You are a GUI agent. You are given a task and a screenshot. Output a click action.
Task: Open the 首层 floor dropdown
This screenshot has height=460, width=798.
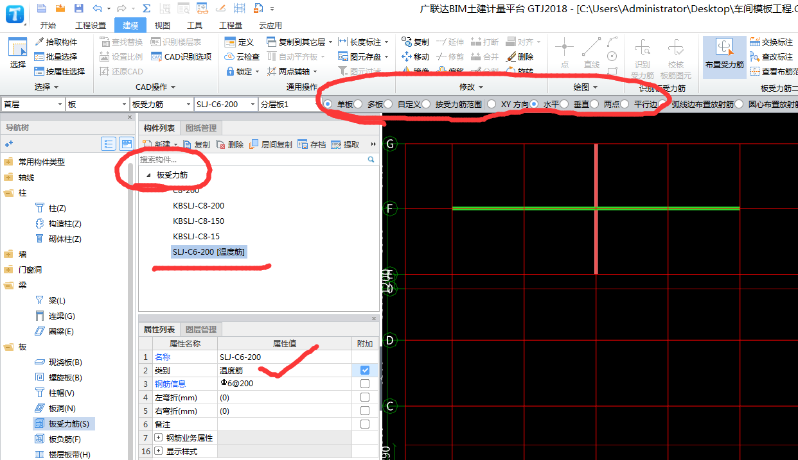(33, 104)
